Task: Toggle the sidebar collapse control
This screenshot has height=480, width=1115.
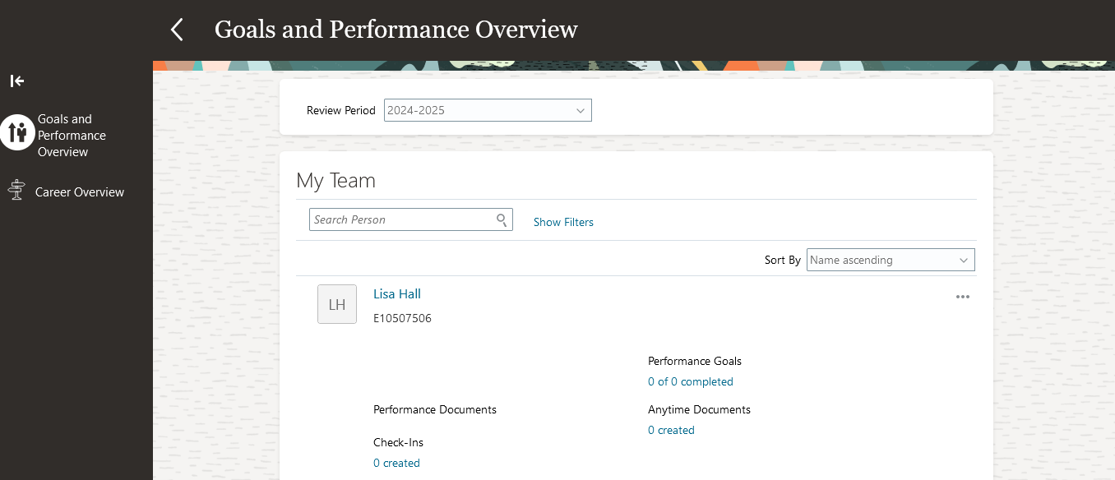Action: (x=16, y=81)
